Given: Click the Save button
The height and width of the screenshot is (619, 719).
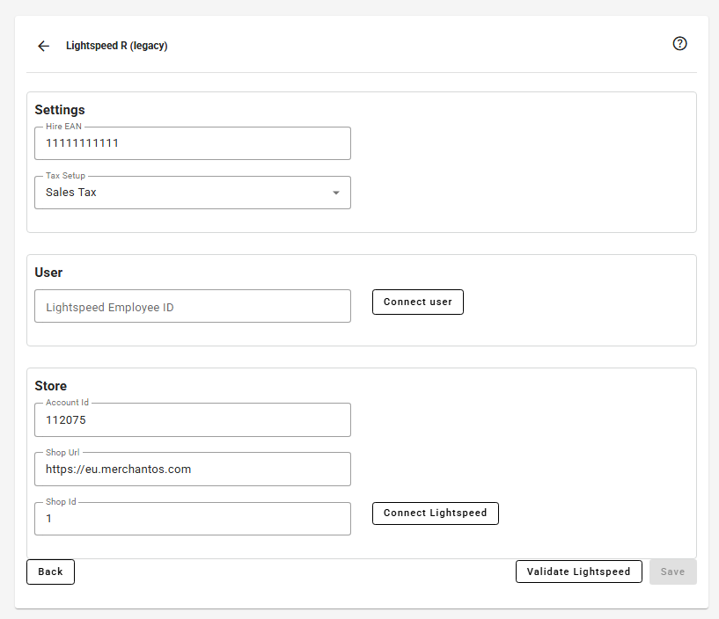Looking at the screenshot, I should coord(672,572).
